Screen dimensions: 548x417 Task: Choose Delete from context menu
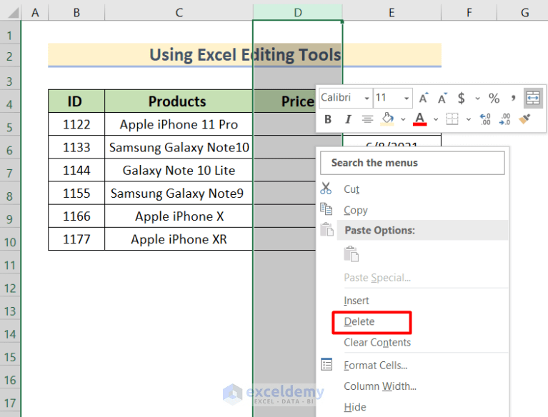pos(359,321)
